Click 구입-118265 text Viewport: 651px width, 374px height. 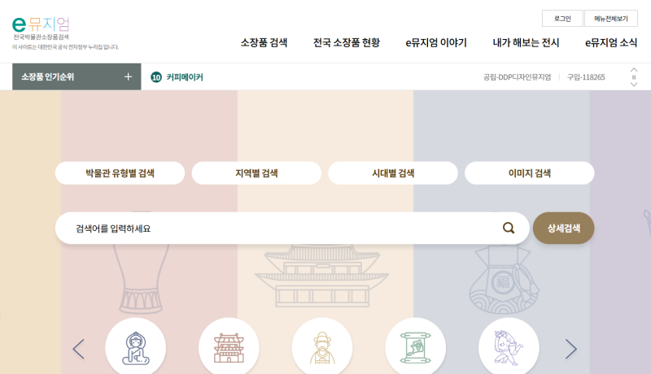coord(586,77)
